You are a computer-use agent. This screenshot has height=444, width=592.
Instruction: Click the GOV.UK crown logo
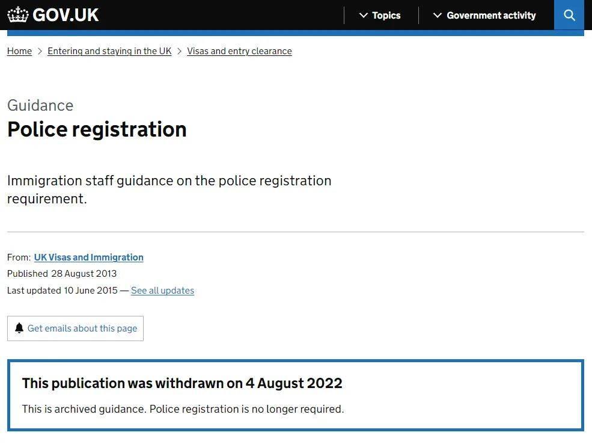(x=18, y=14)
